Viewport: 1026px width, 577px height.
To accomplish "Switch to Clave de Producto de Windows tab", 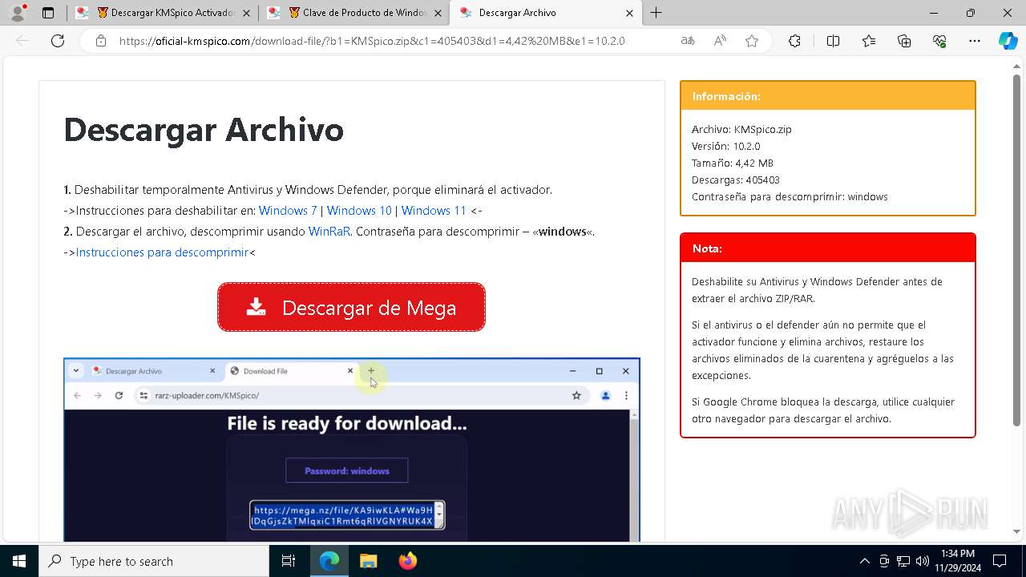I will click(354, 13).
